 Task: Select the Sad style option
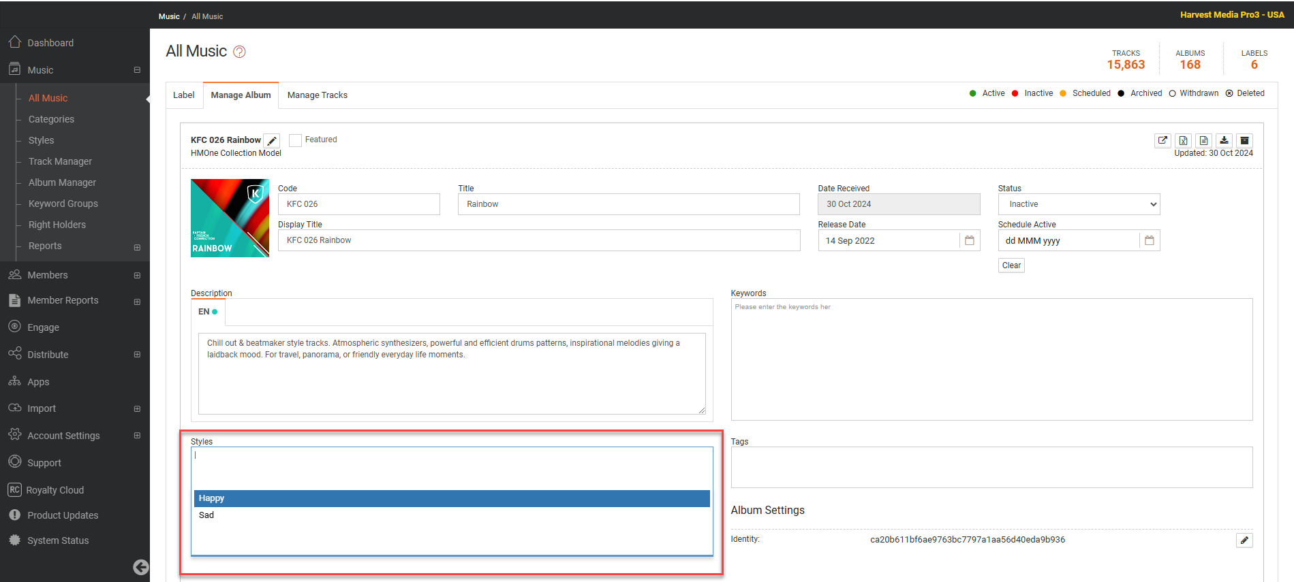pyautogui.click(x=206, y=515)
